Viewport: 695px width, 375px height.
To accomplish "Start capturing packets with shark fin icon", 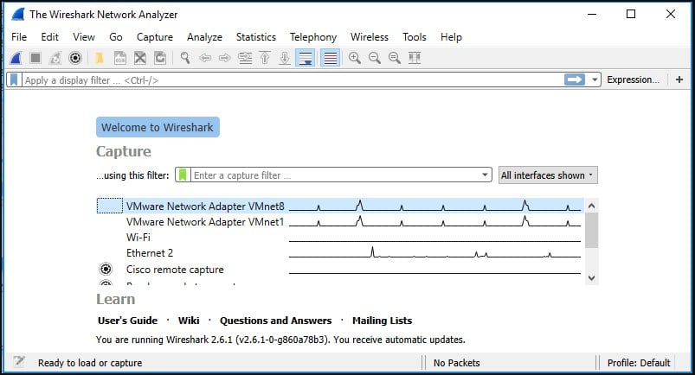I will pyautogui.click(x=16, y=58).
